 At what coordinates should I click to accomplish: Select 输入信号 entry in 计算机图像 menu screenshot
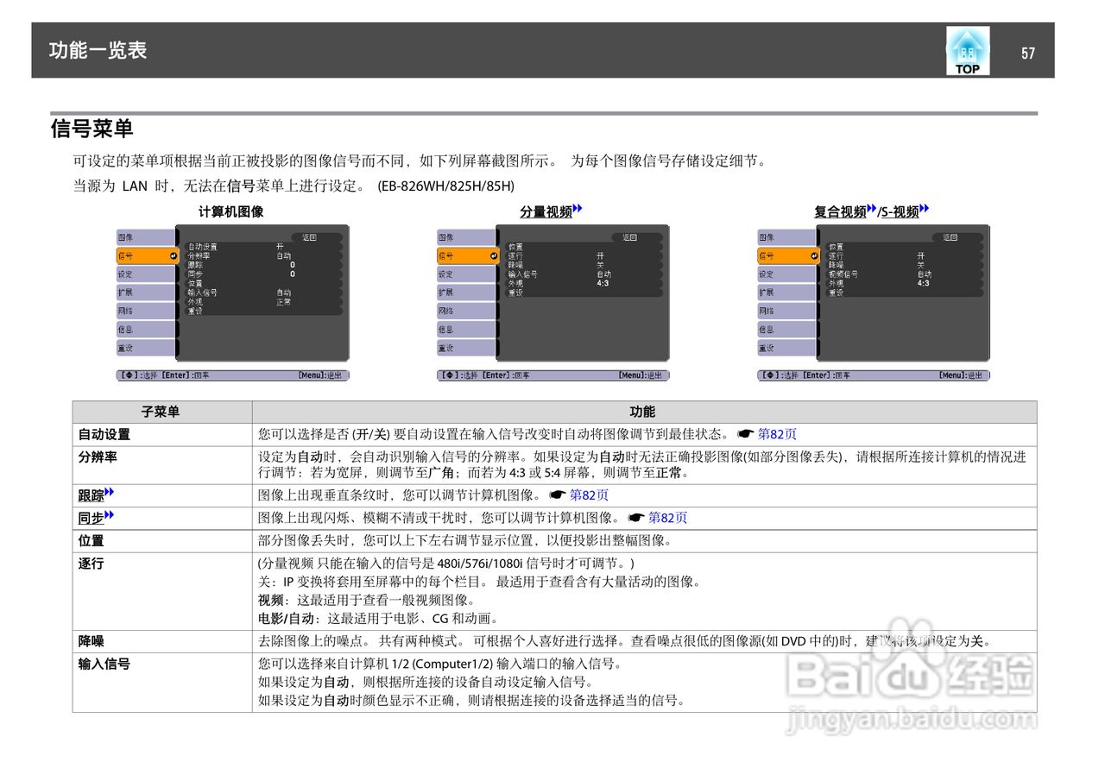pyautogui.click(x=262, y=293)
